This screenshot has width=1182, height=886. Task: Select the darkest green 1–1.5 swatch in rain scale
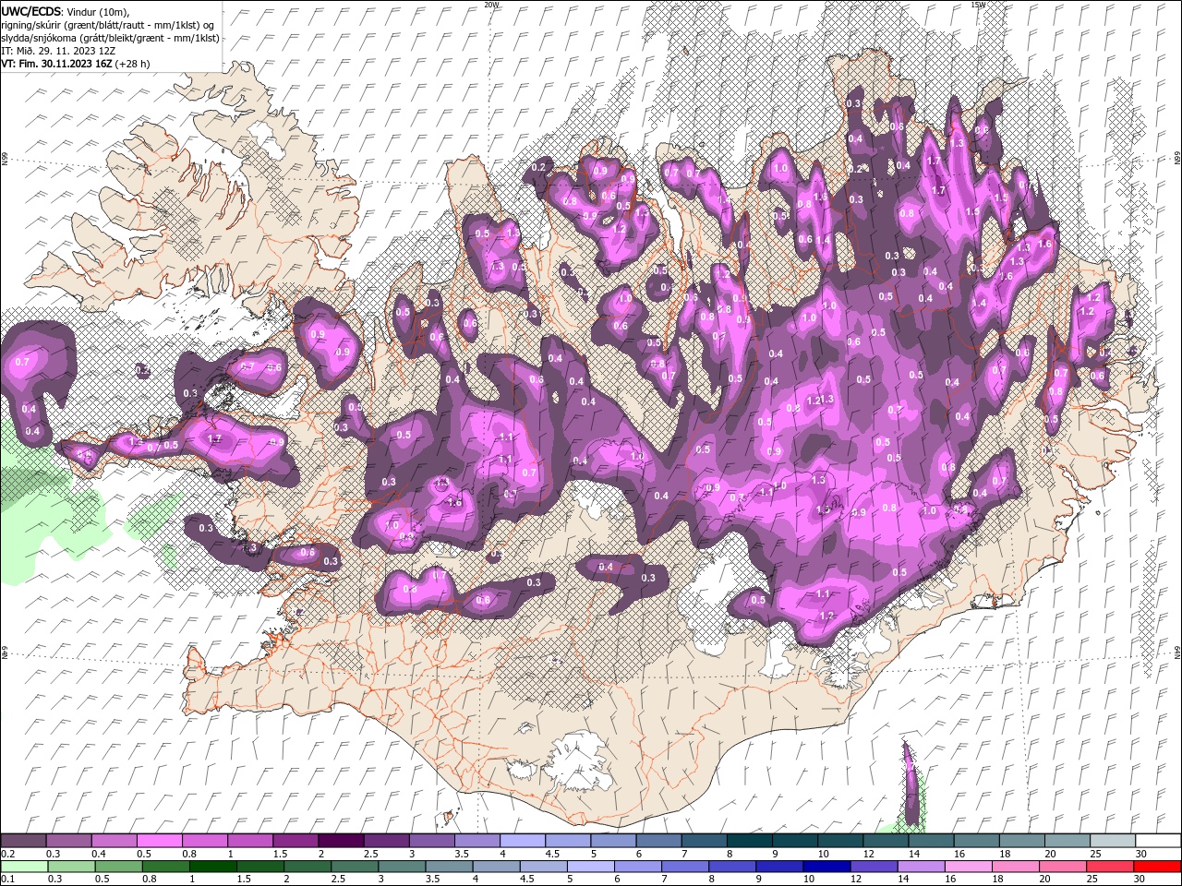(x=212, y=867)
